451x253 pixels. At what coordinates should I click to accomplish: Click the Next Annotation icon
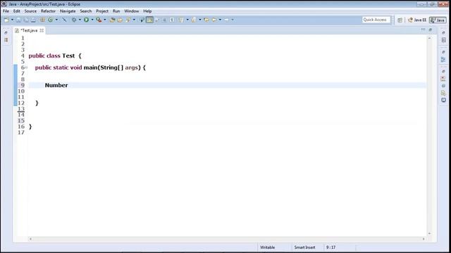[181, 20]
